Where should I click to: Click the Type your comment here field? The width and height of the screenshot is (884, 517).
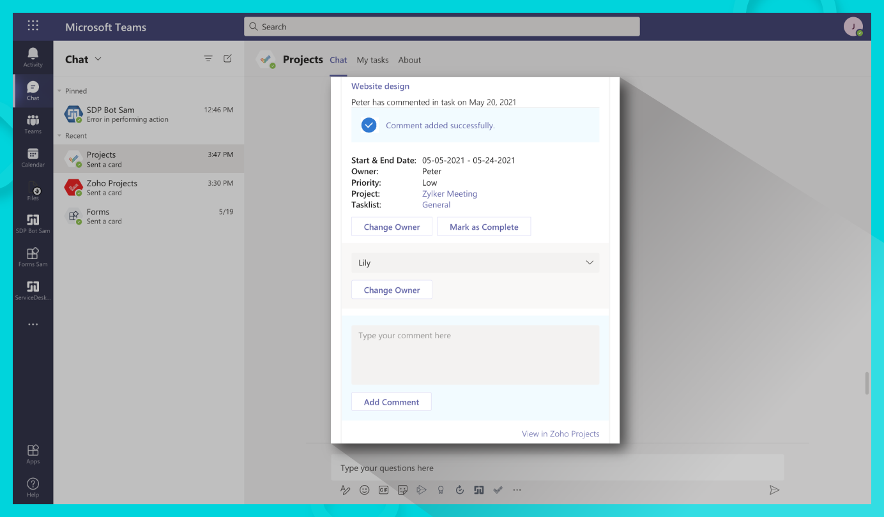475,355
